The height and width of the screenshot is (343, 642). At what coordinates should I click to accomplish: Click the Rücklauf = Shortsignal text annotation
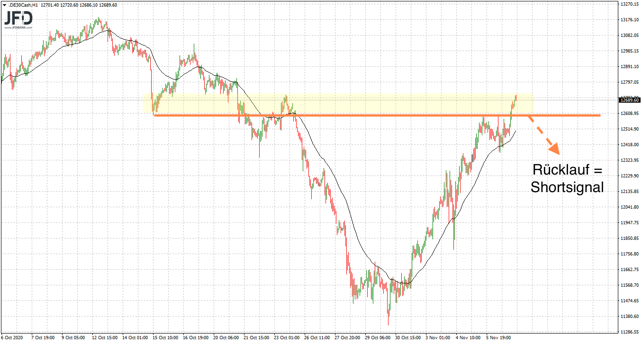567,178
